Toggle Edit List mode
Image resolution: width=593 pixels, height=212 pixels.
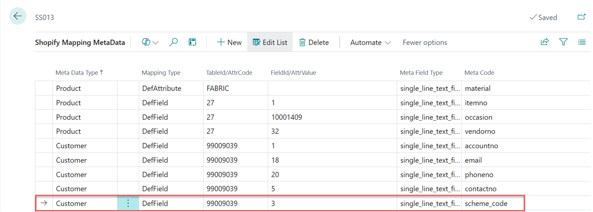tap(270, 42)
